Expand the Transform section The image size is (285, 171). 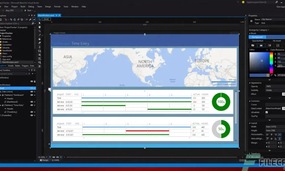tap(250, 154)
